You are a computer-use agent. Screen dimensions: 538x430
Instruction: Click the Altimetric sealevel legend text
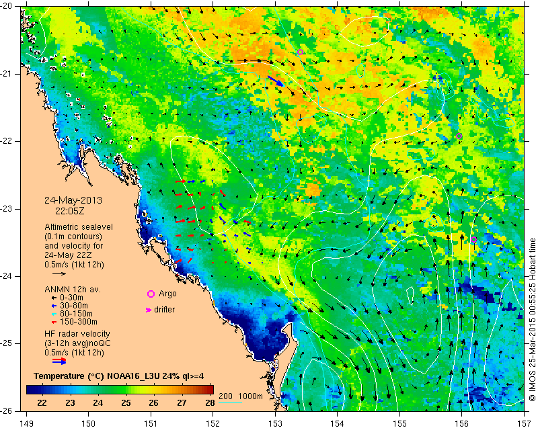(79, 227)
